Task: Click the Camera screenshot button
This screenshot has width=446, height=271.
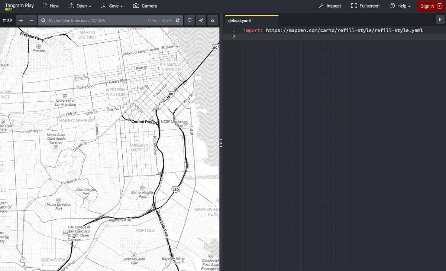Action: point(145,6)
